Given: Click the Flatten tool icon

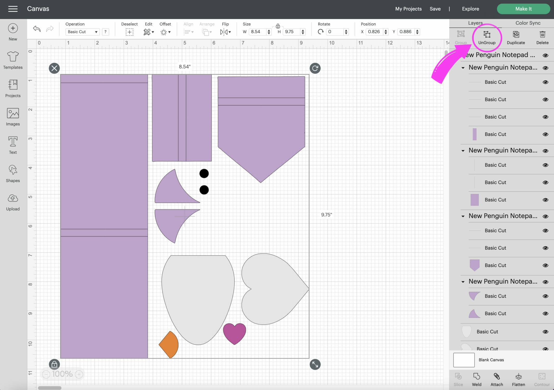Looking at the screenshot, I should [518, 376].
